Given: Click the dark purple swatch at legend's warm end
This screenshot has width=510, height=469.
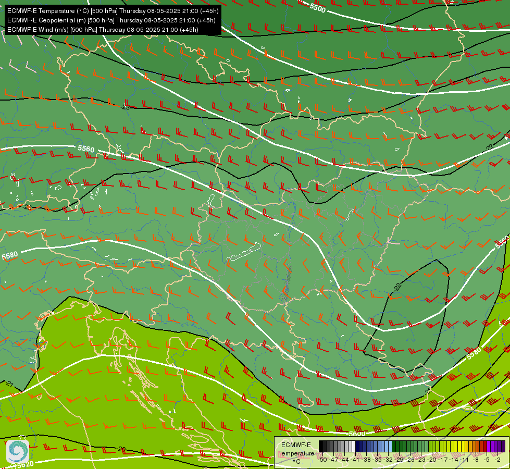Looking at the screenshot, I should coord(503,446).
